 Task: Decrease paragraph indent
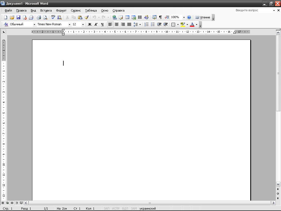[x=159, y=24]
